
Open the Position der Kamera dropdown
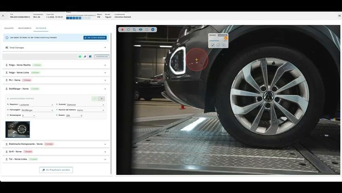[91, 110]
